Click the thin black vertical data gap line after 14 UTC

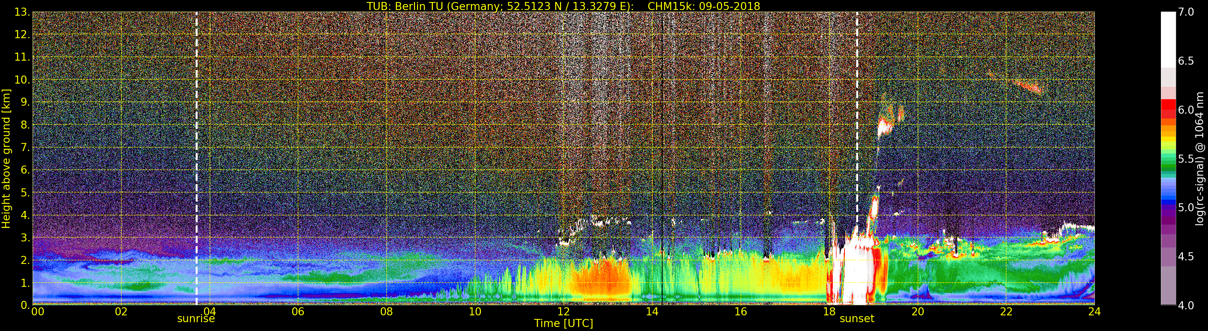click(662, 158)
